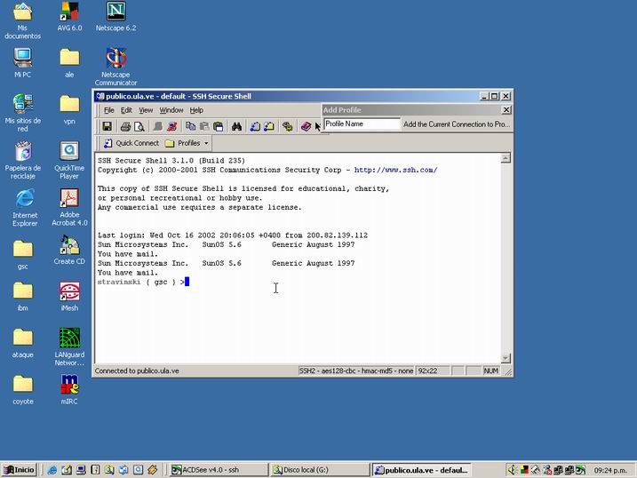Click the Paste Selection clipboard icon
Viewport: 637px width, 478px height.
pyautogui.click(x=219, y=126)
